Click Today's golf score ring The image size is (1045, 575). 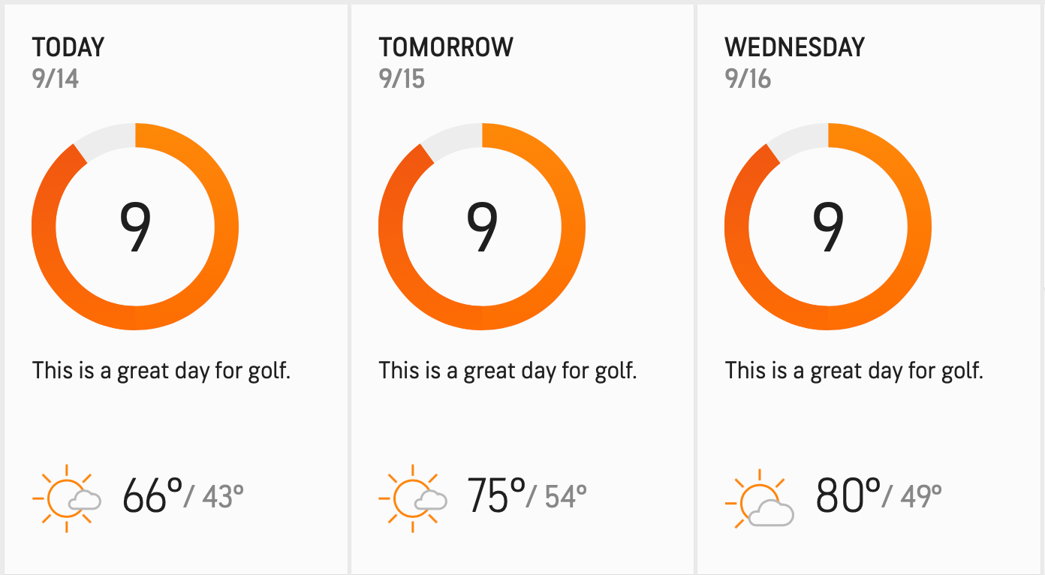pyautogui.click(x=135, y=226)
